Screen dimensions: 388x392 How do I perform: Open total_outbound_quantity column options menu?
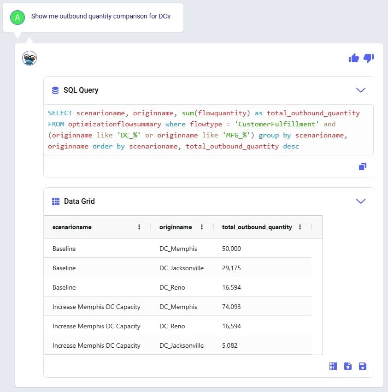click(x=300, y=227)
